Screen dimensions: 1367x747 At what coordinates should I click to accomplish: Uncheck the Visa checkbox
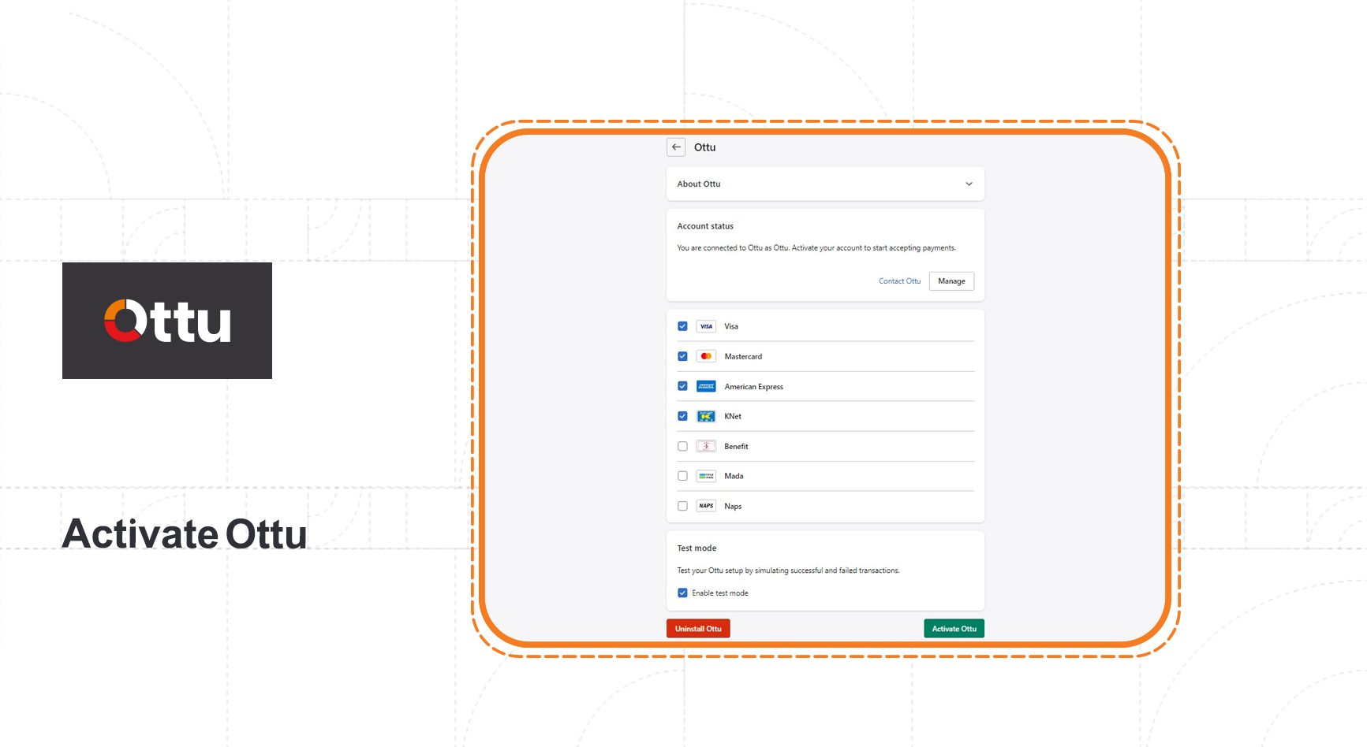click(x=682, y=326)
